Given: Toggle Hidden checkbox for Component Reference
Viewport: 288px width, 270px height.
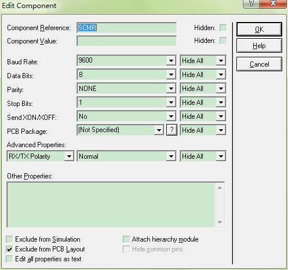Looking at the screenshot, I should point(223,28).
